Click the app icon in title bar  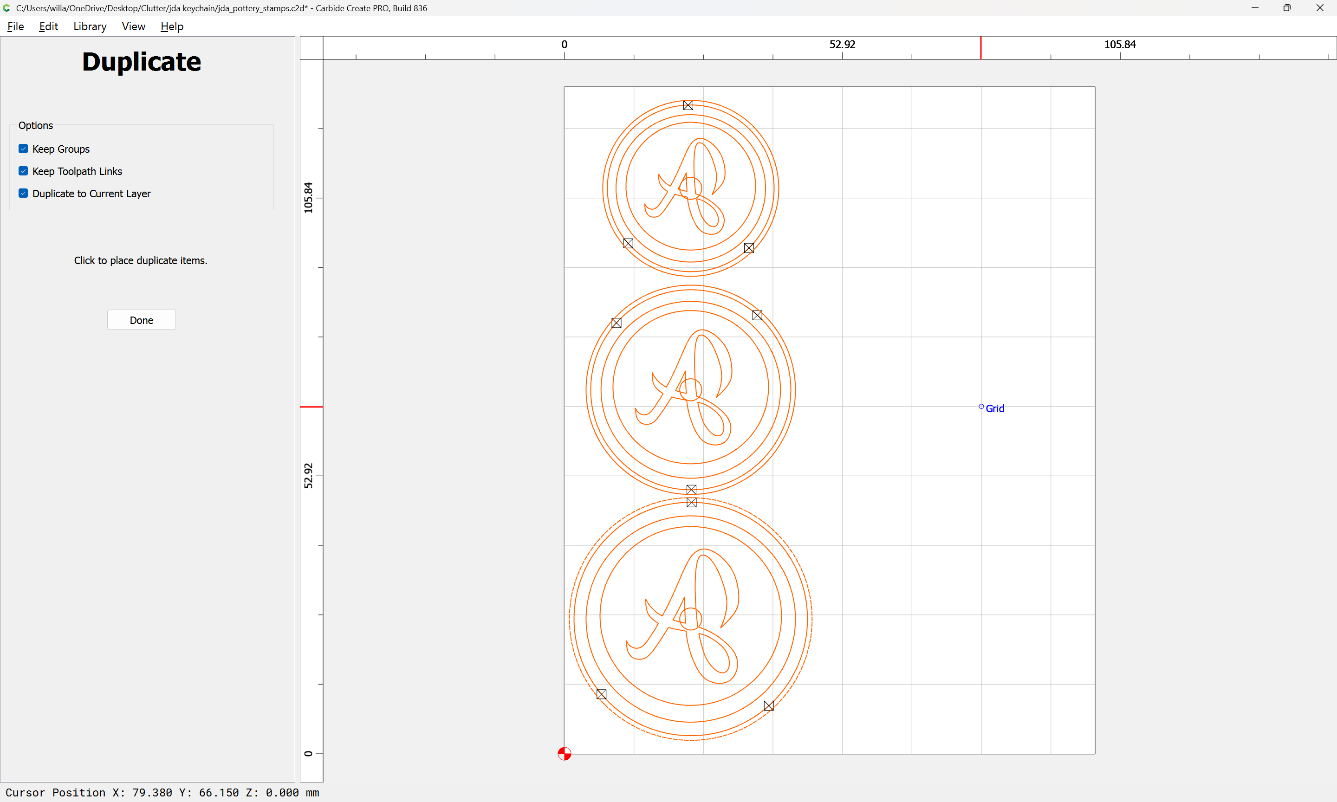pos(6,8)
